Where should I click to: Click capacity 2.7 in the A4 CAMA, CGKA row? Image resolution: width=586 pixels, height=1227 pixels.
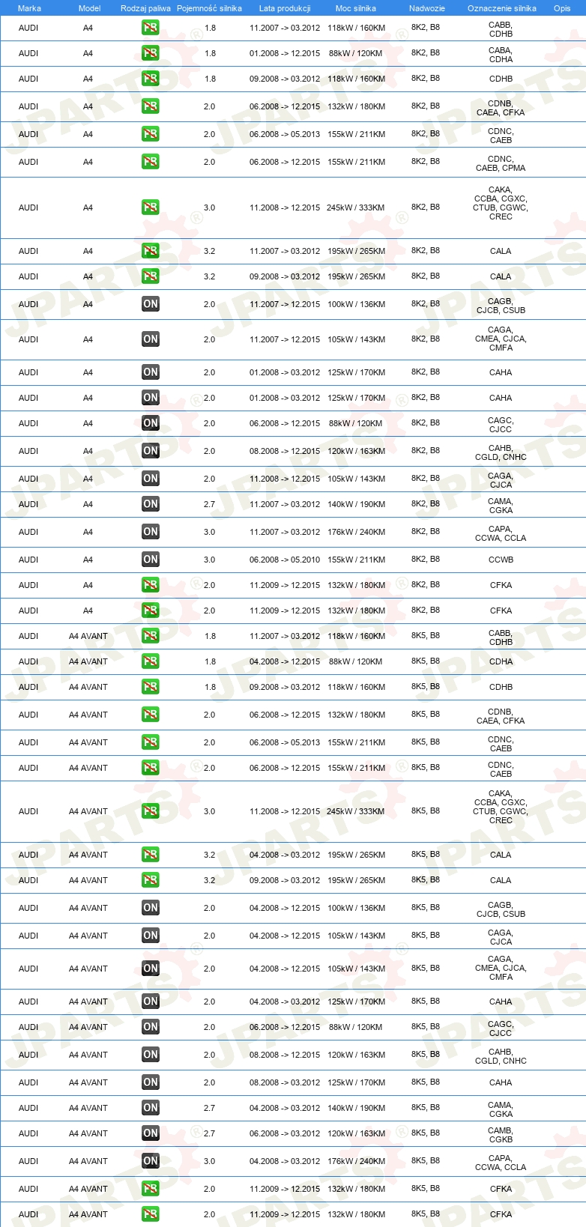[x=209, y=504]
